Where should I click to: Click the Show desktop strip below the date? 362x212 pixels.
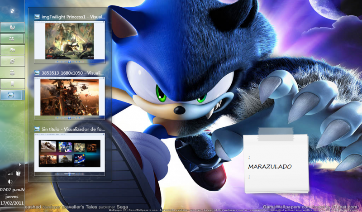pyautogui.click(x=12, y=209)
